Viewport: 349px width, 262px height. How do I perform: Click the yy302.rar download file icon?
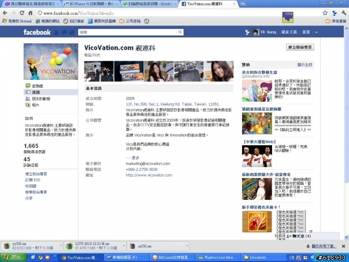coord(7,246)
